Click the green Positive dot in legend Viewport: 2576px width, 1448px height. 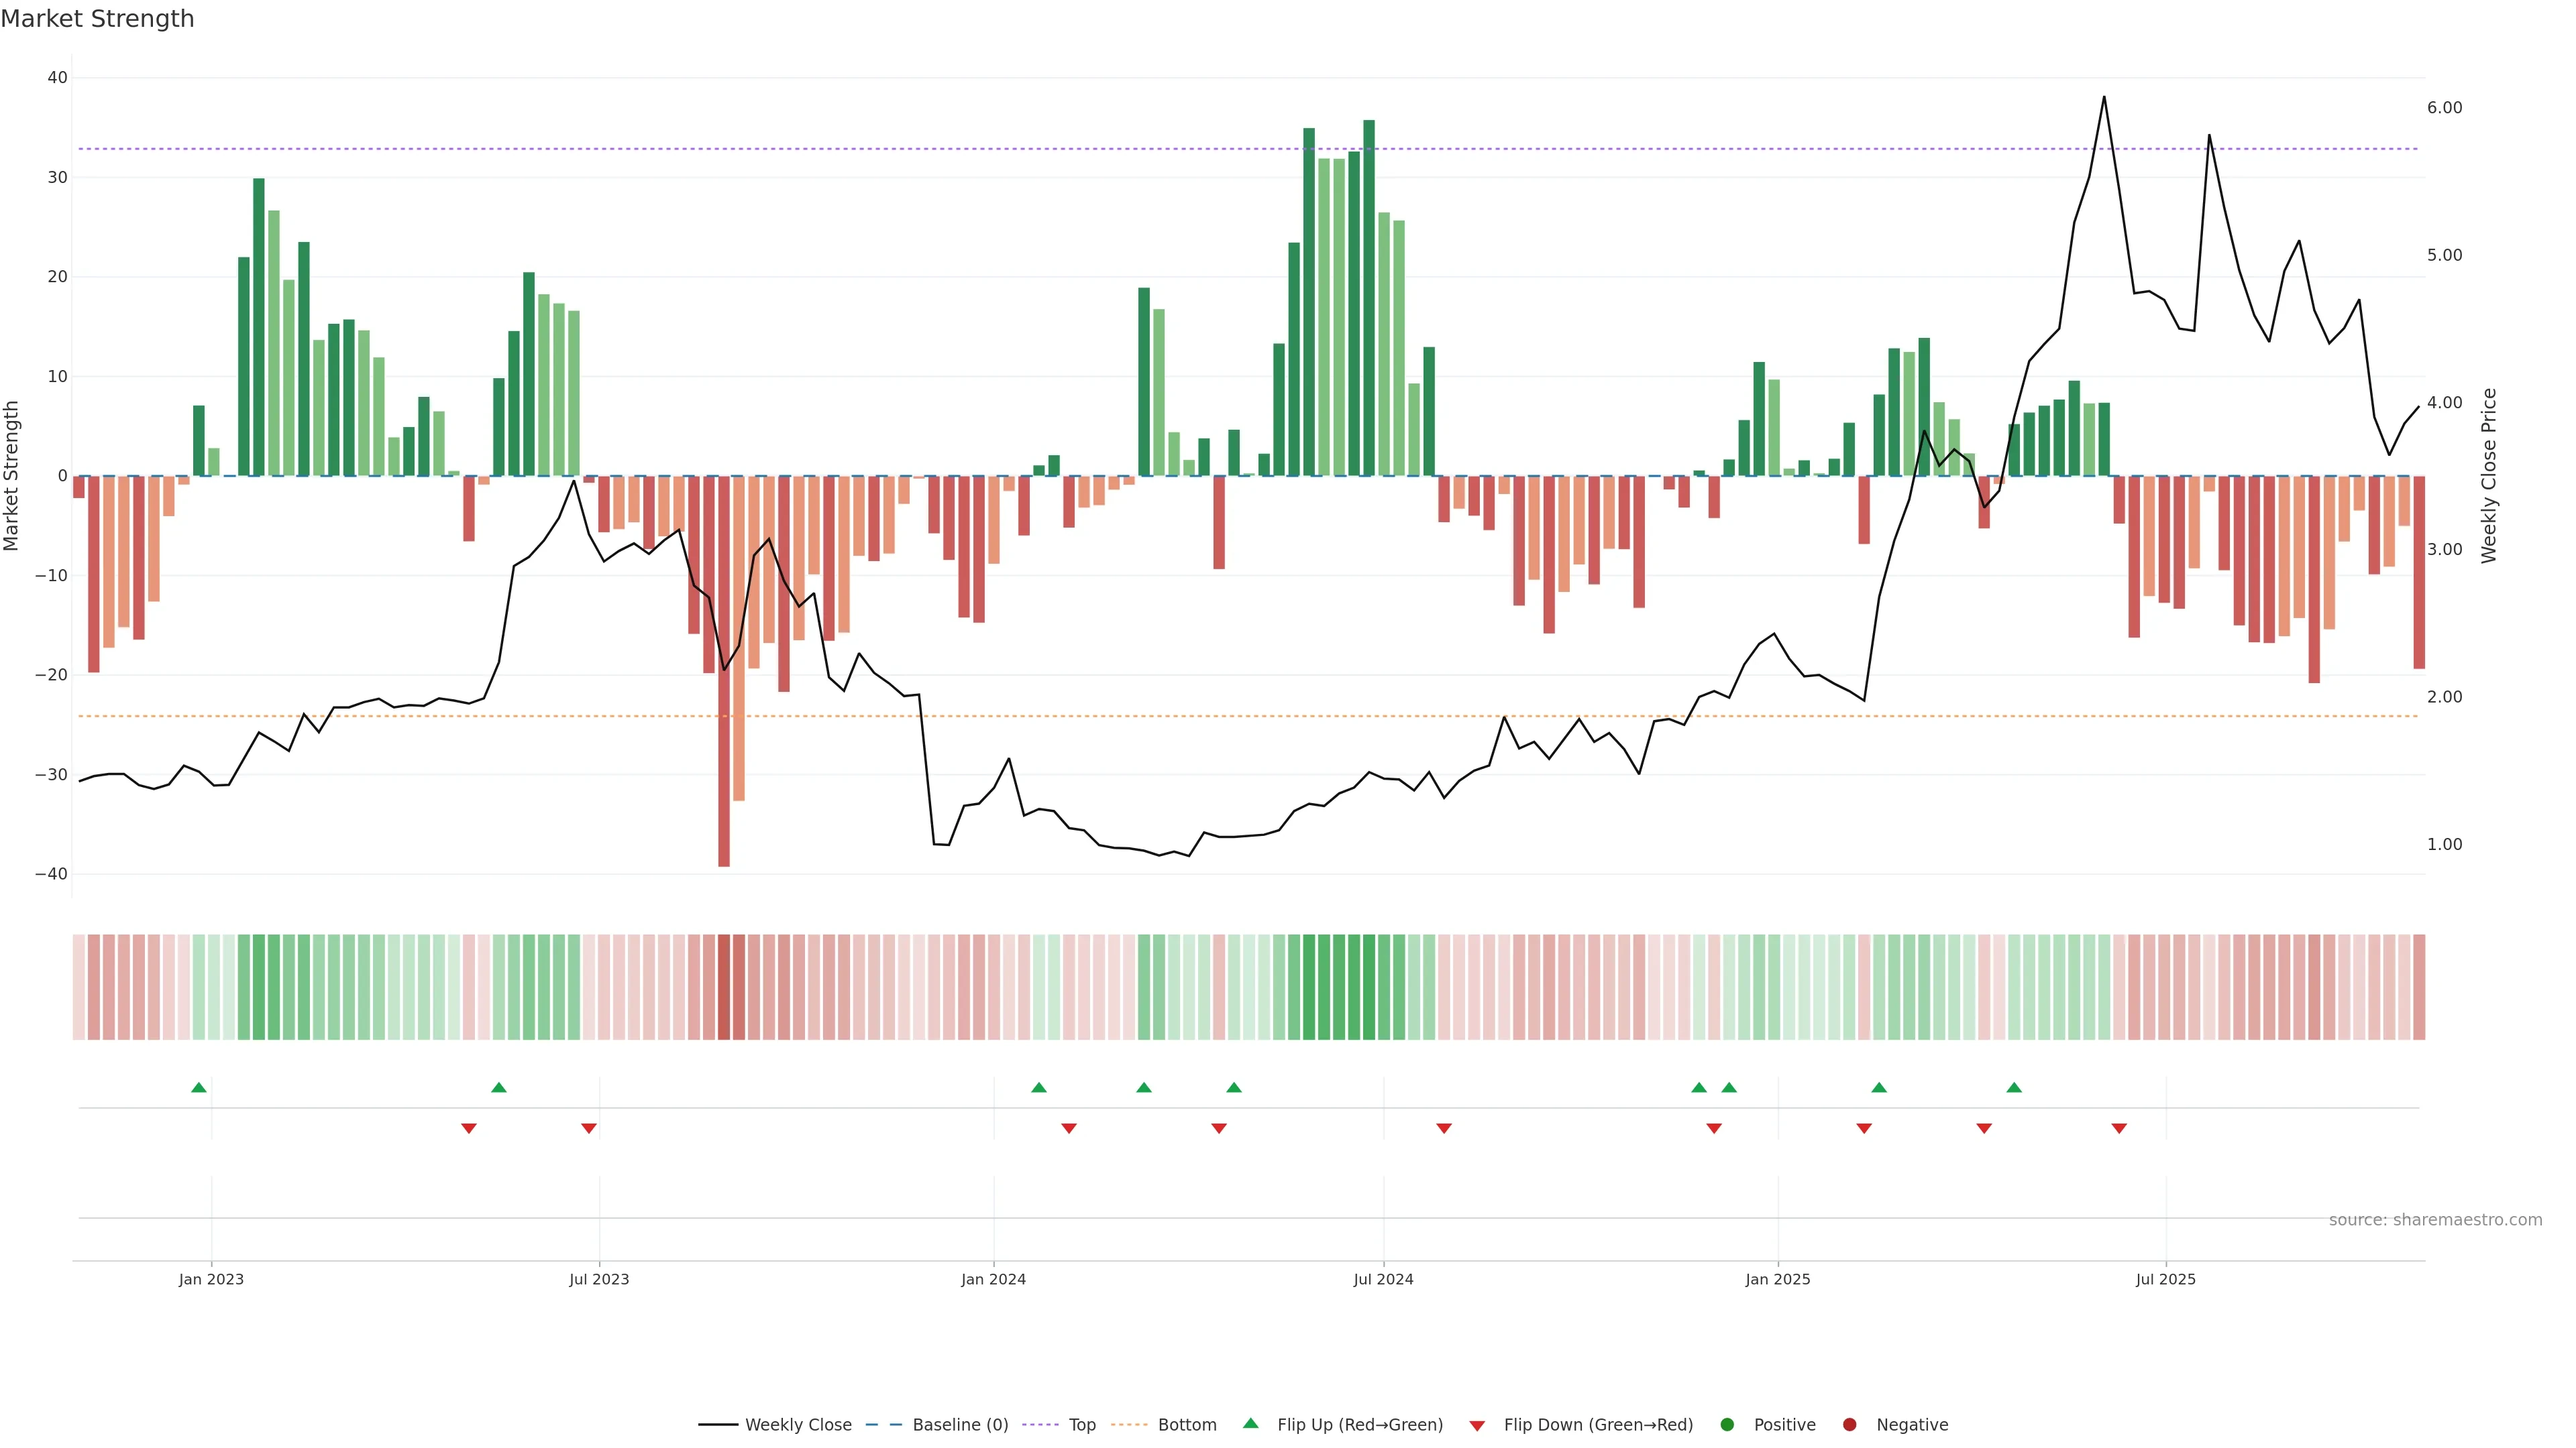click(x=1727, y=1425)
